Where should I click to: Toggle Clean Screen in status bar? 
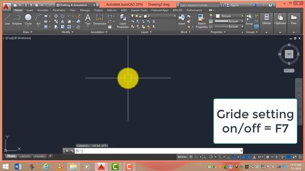tap(295, 157)
